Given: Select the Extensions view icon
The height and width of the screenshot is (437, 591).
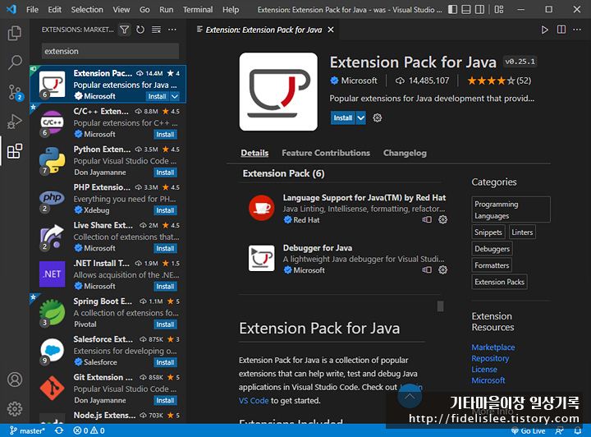Looking at the screenshot, I should pyautogui.click(x=15, y=151).
